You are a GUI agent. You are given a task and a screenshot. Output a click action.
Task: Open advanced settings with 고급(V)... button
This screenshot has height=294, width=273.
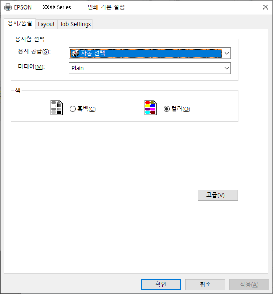click(218, 195)
